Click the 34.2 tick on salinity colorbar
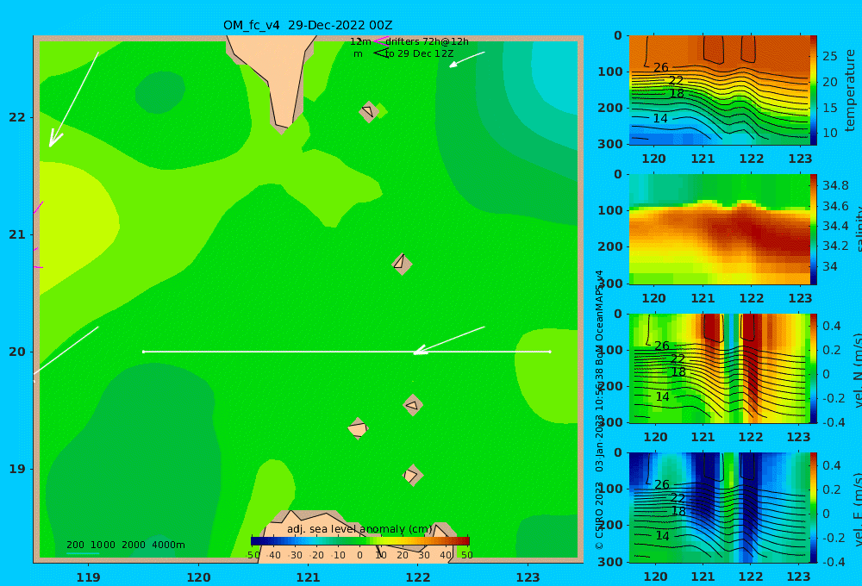 [x=835, y=246]
